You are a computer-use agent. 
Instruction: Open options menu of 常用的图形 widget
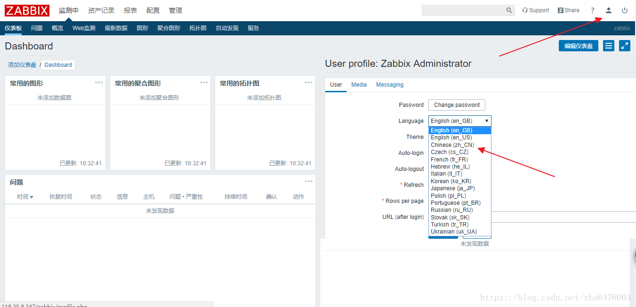coord(99,82)
